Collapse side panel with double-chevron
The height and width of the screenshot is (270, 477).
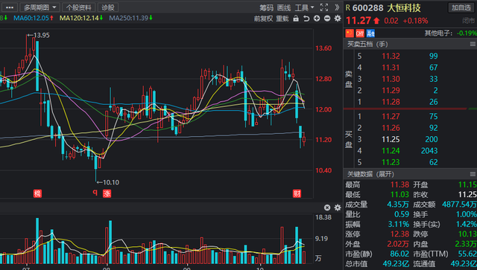point(337,7)
